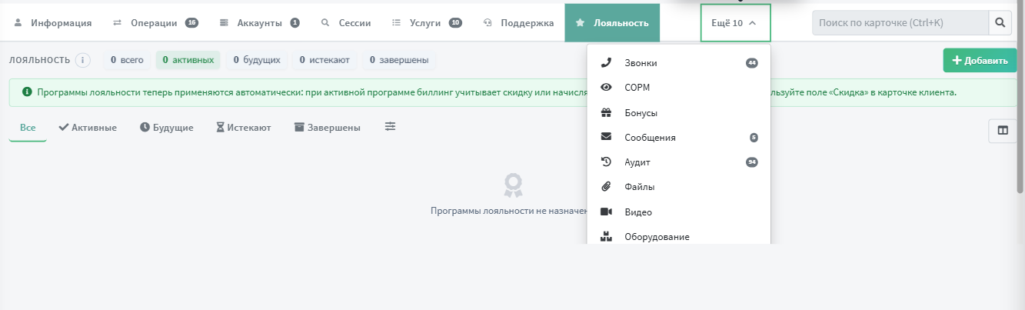1025x310 pixels.
Task: Go to the Услуги tab
Action: tap(427, 23)
